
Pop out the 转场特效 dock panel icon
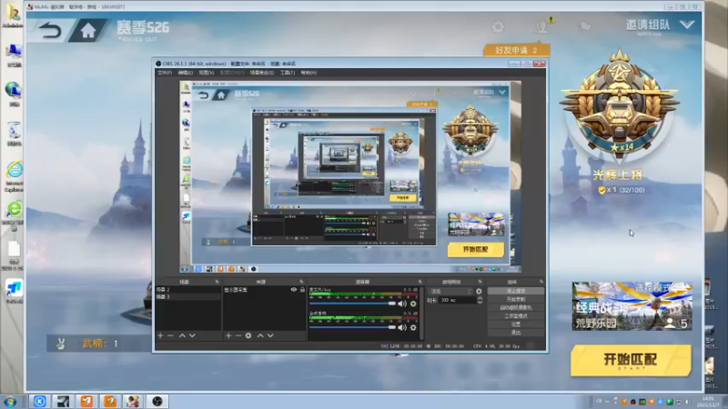(x=480, y=282)
